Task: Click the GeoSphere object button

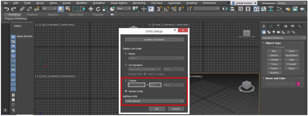Action: point(291,55)
